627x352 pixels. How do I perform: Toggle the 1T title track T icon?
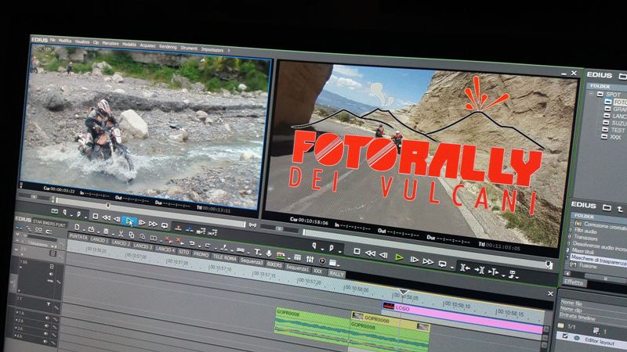[49, 304]
